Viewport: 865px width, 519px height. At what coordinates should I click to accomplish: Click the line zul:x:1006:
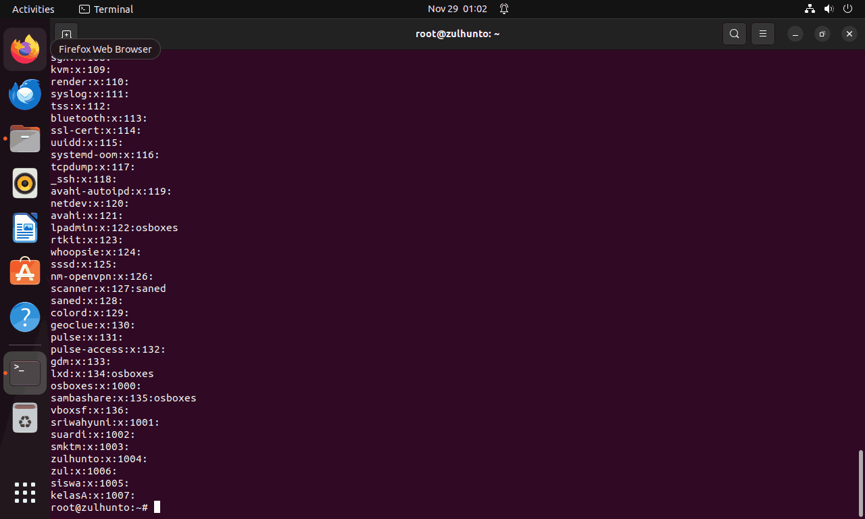84,471
